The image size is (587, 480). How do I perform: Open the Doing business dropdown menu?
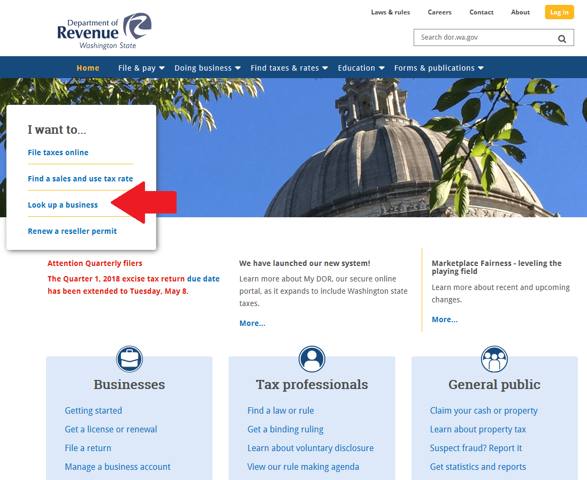[208, 68]
